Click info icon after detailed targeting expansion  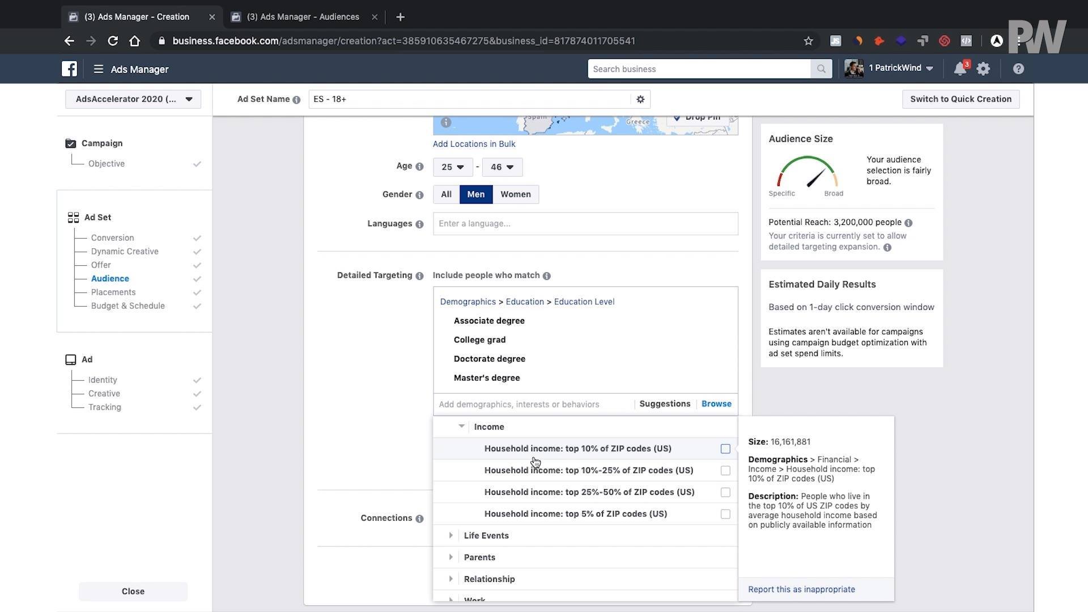tap(887, 247)
